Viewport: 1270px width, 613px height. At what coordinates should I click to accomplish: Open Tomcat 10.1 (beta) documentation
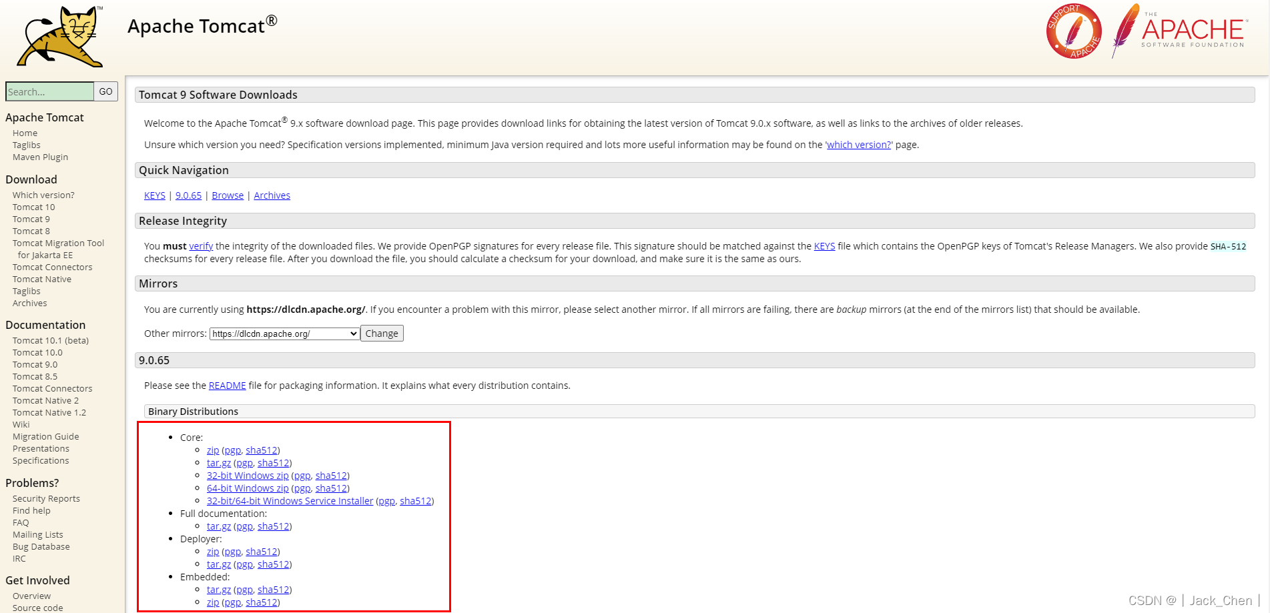[x=51, y=341]
